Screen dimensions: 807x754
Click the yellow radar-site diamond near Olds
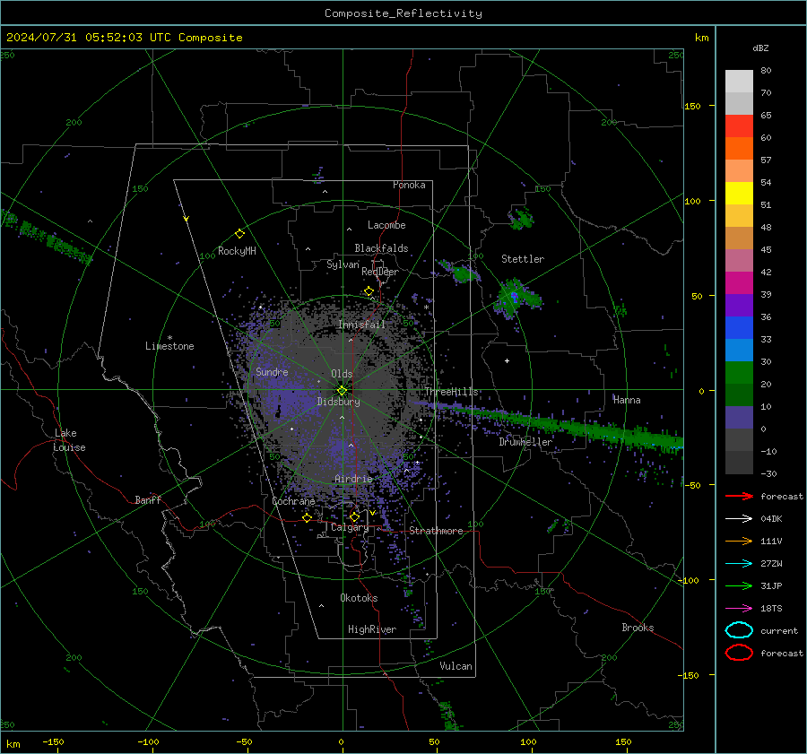(x=343, y=390)
